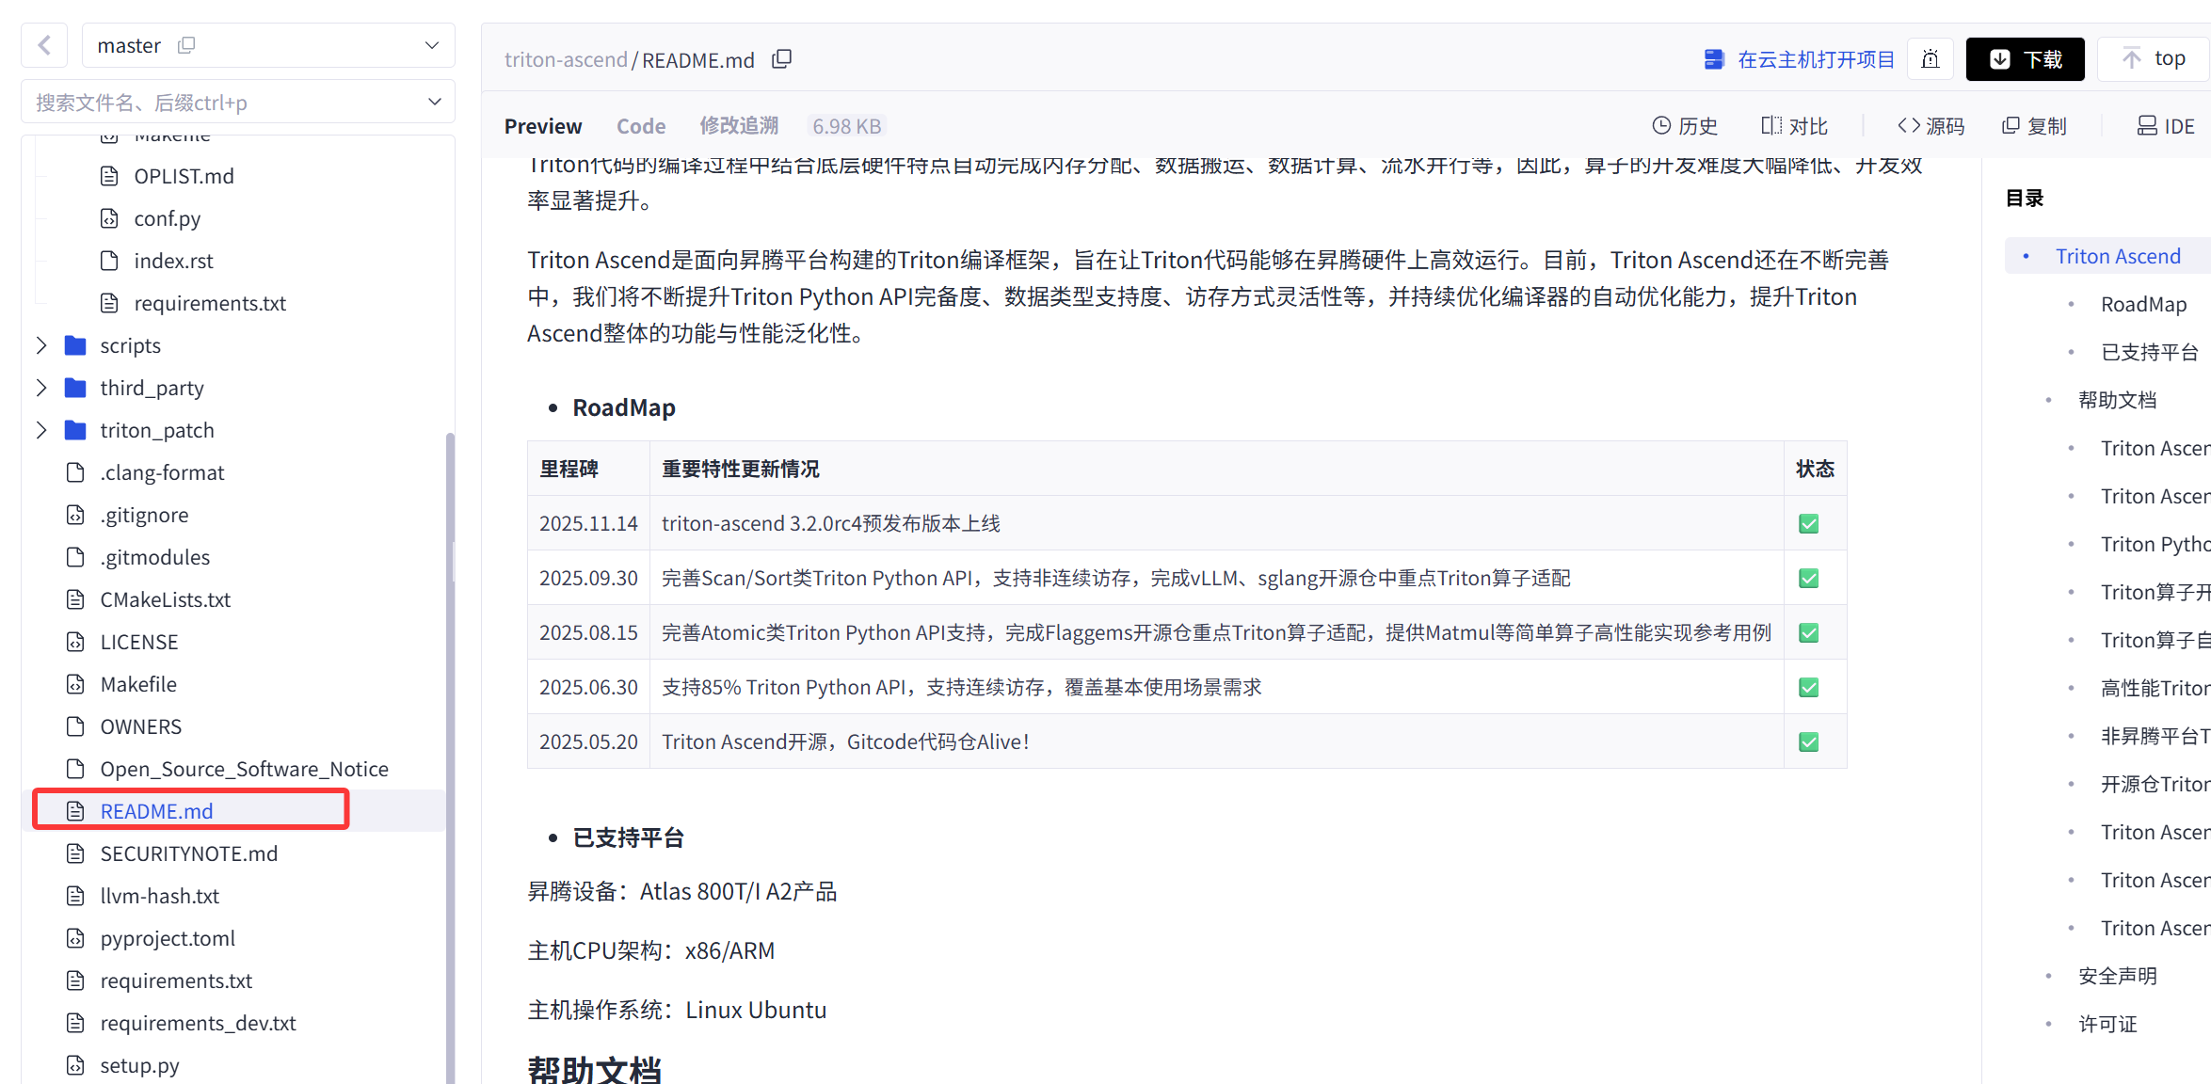This screenshot has width=2211, height=1084.
Task: Click checkbox in 2025.08.15 row
Action: pos(1808,633)
